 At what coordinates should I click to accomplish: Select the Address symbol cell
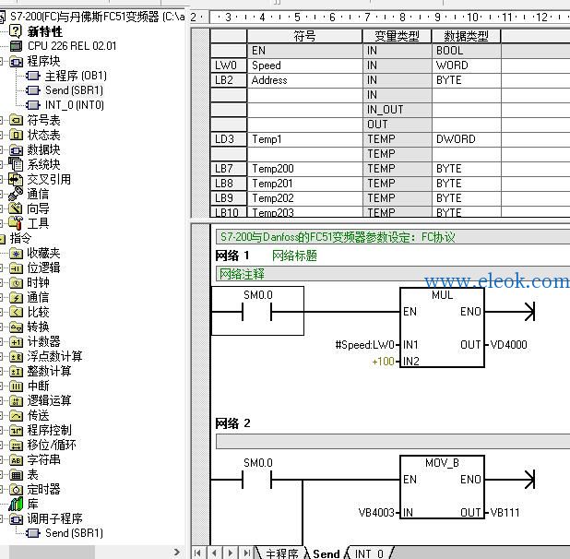point(304,80)
